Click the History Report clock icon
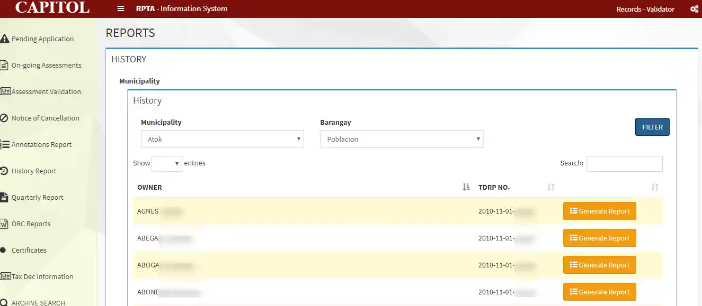The image size is (702, 306). point(5,171)
